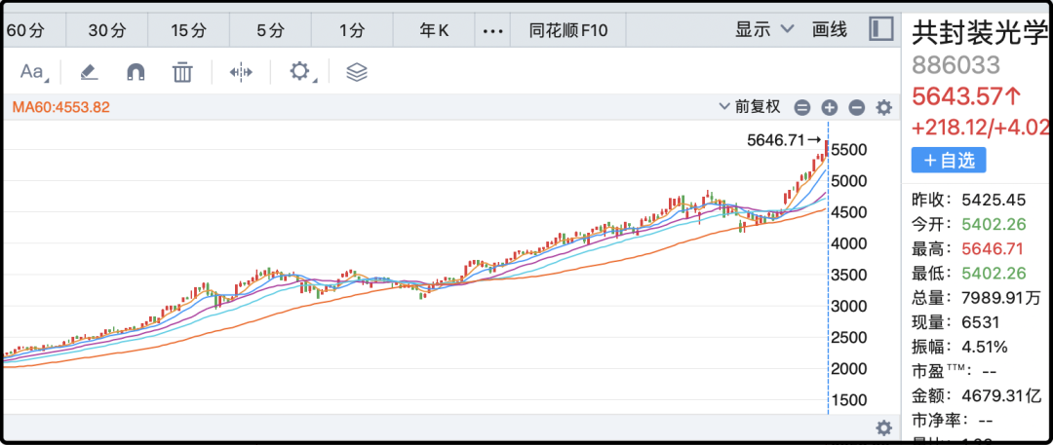Open more periods with the ellipsis

tap(493, 31)
